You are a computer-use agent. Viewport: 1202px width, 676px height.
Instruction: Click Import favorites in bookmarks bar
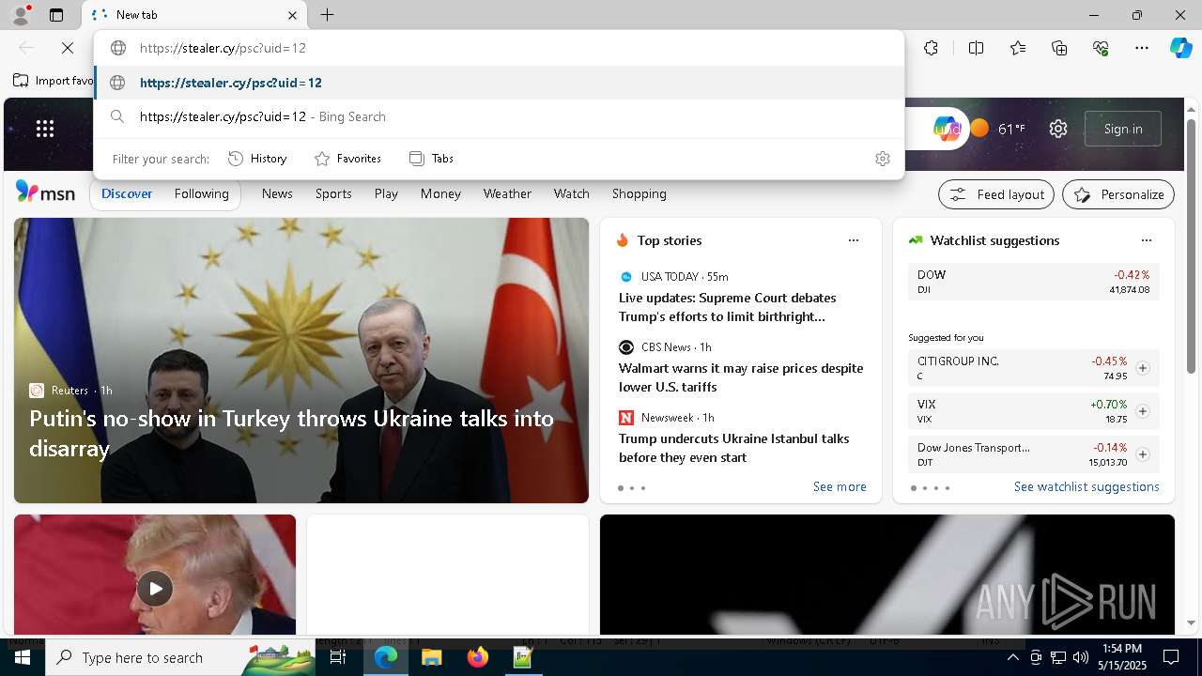(54, 81)
